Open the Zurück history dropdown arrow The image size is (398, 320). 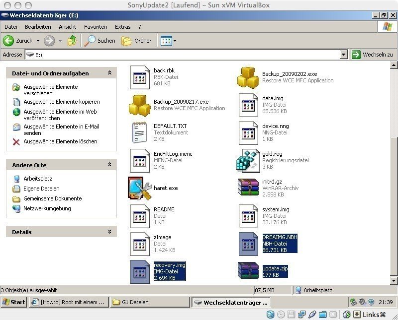[x=38, y=41]
